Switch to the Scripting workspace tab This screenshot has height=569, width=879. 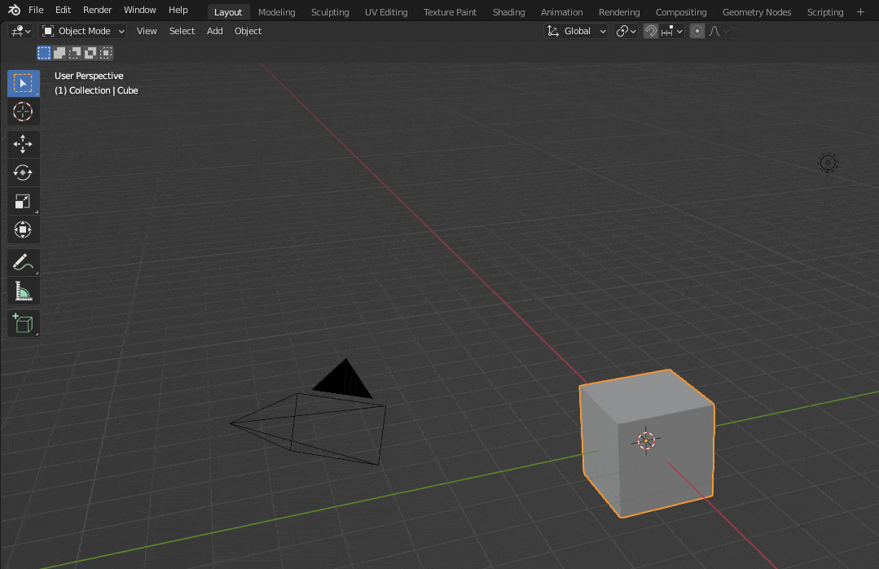(825, 11)
